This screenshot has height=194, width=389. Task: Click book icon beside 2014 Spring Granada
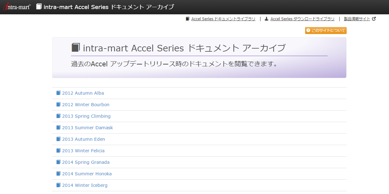[58, 162]
